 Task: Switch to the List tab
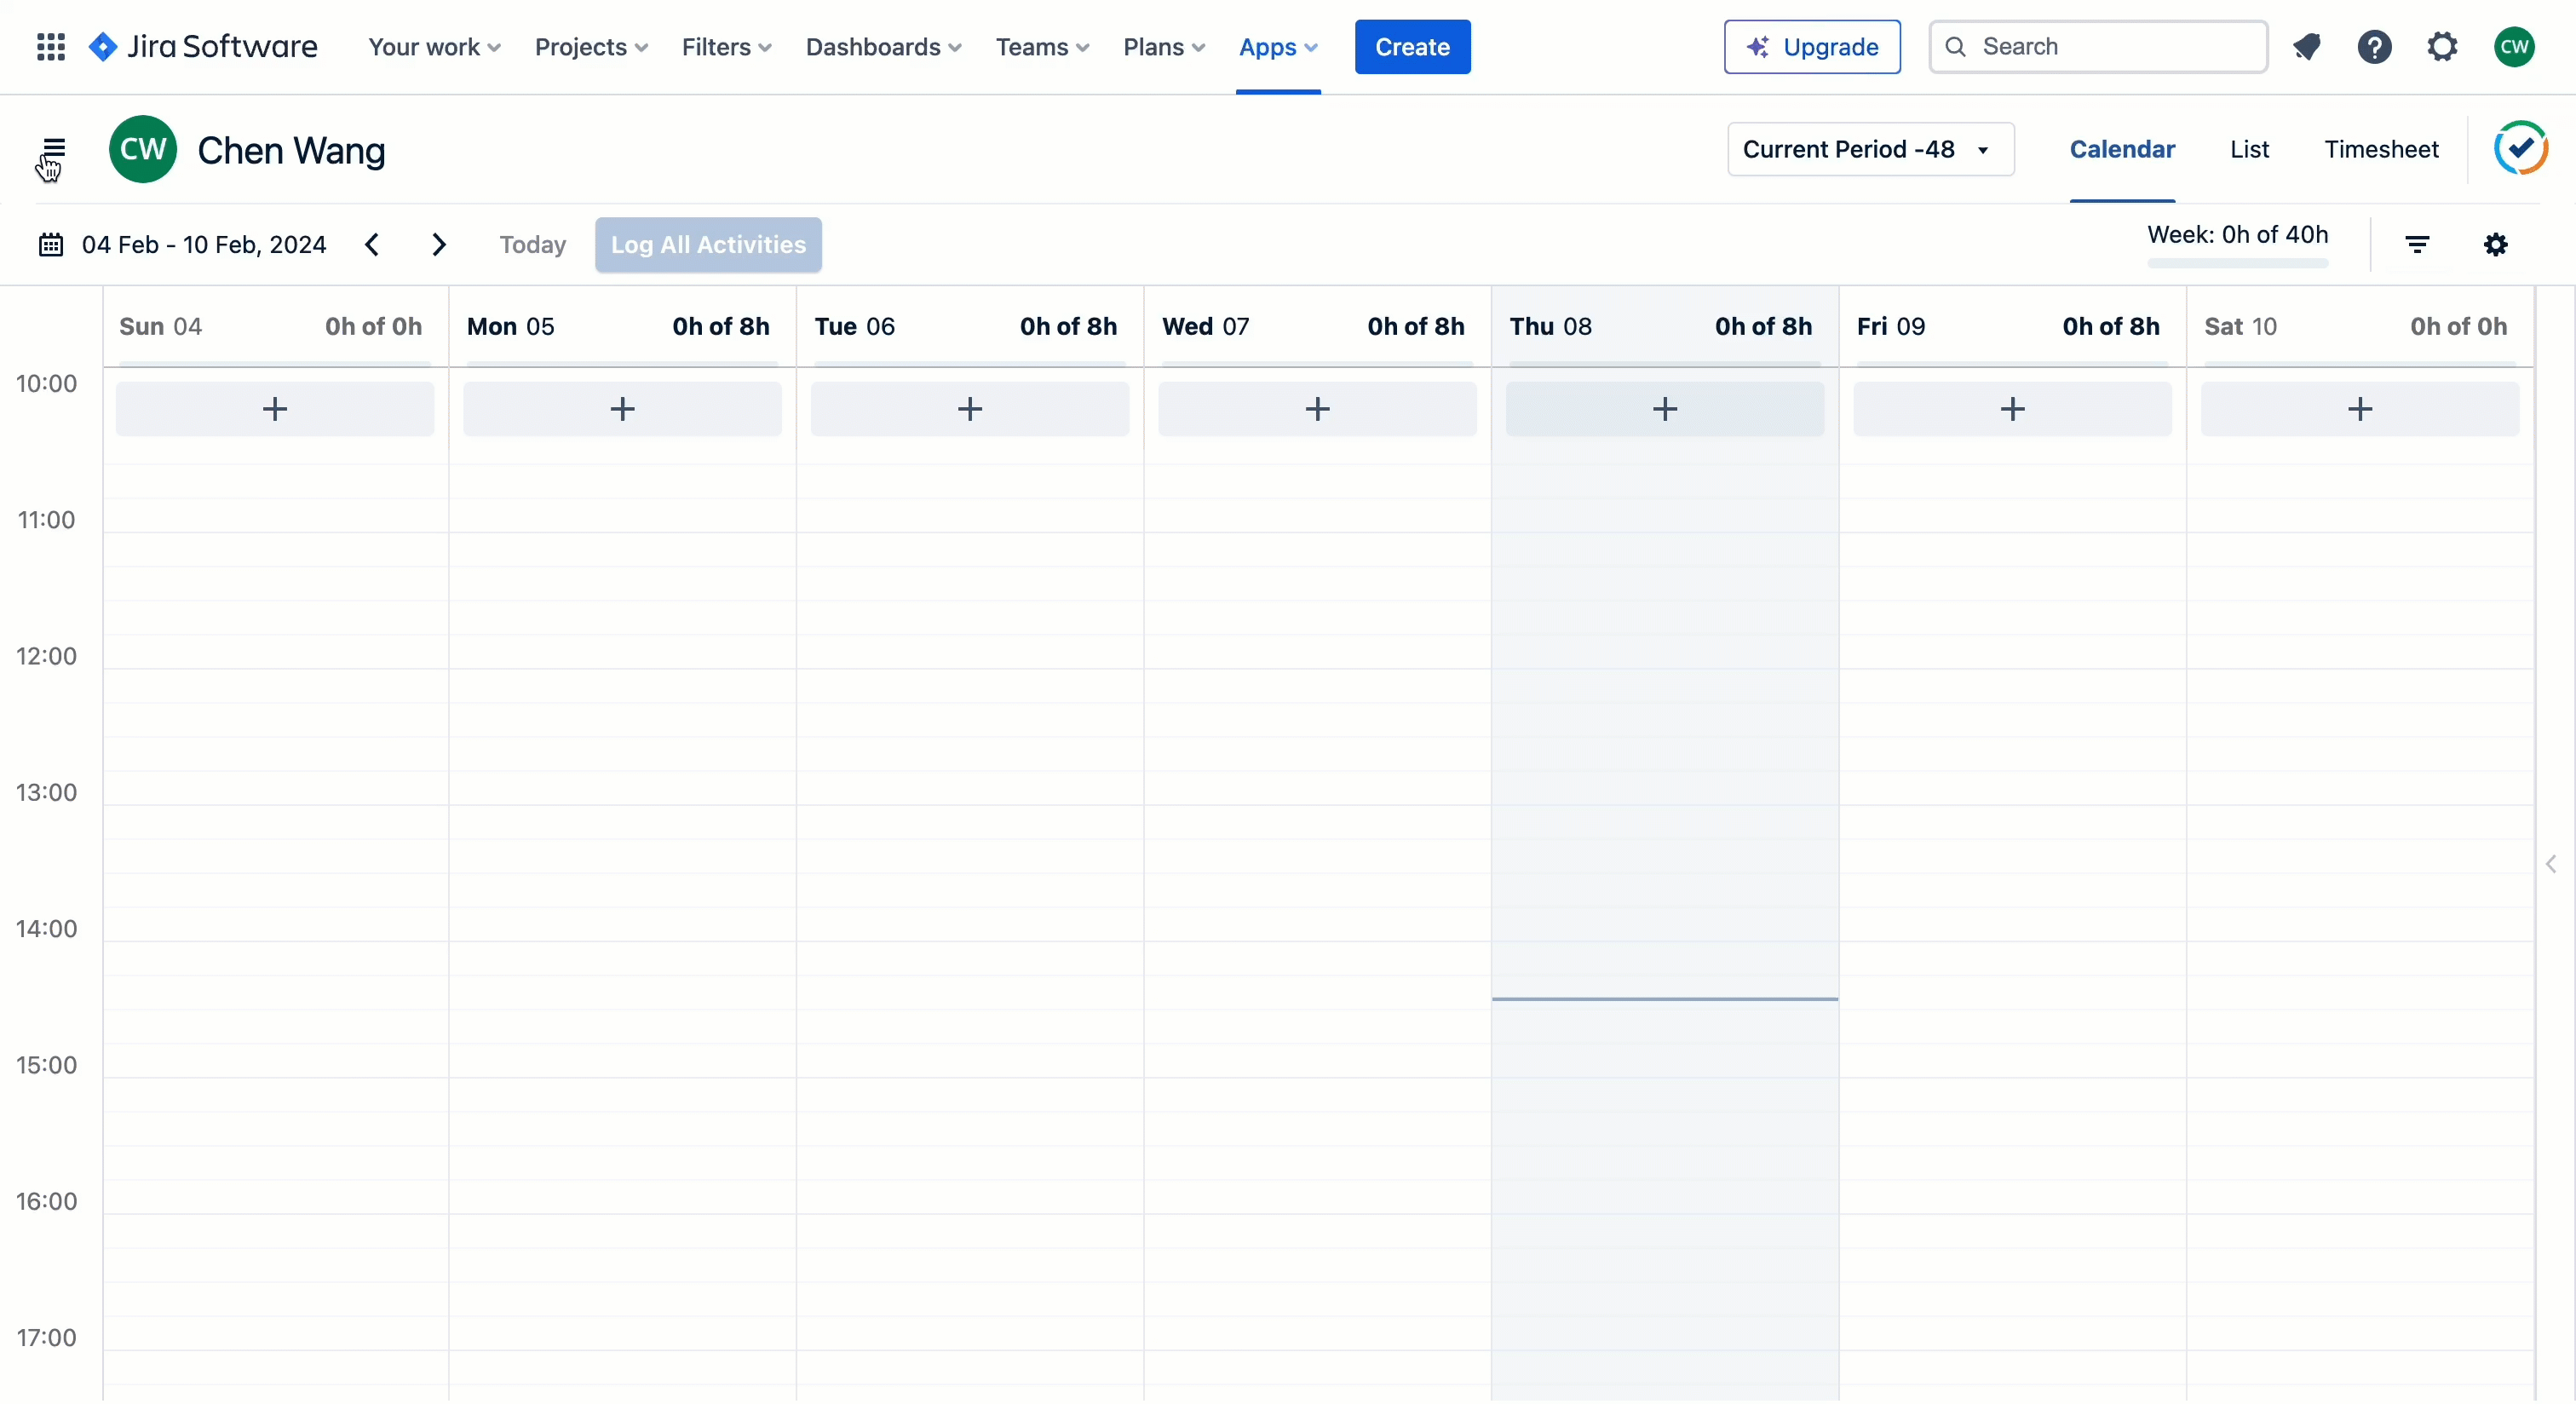click(2249, 149)
